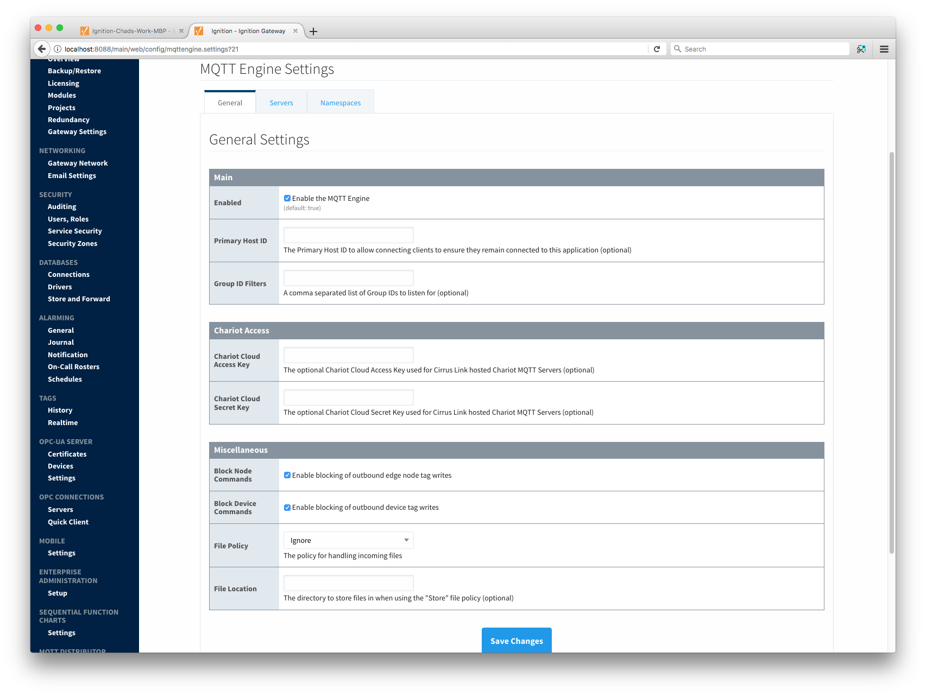Open Settings under Sequential Function Charts
Screen dimensions: 926x696
(61, 633)
